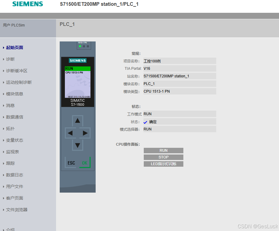Click the blue checkmark status icon

145,122
